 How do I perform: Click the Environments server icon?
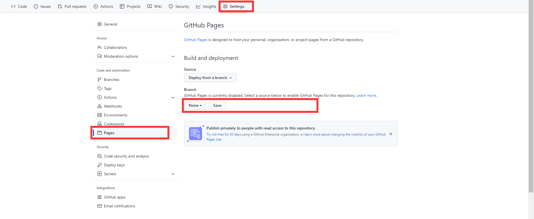(100, 115)
